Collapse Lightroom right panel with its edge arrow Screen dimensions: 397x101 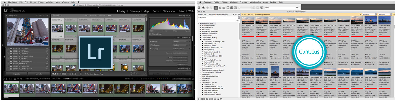(x=194, y=45)
